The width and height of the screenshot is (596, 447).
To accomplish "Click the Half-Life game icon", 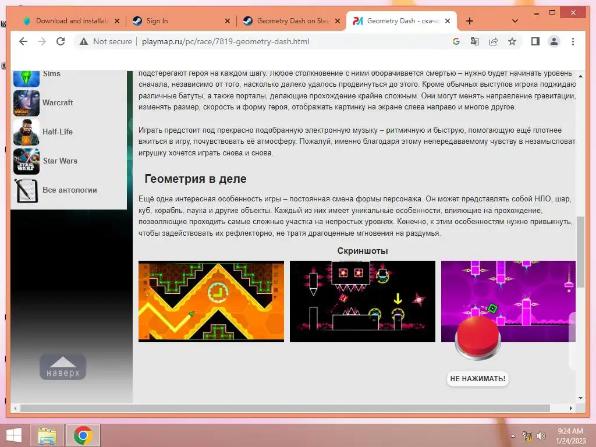I will [26, 132].
